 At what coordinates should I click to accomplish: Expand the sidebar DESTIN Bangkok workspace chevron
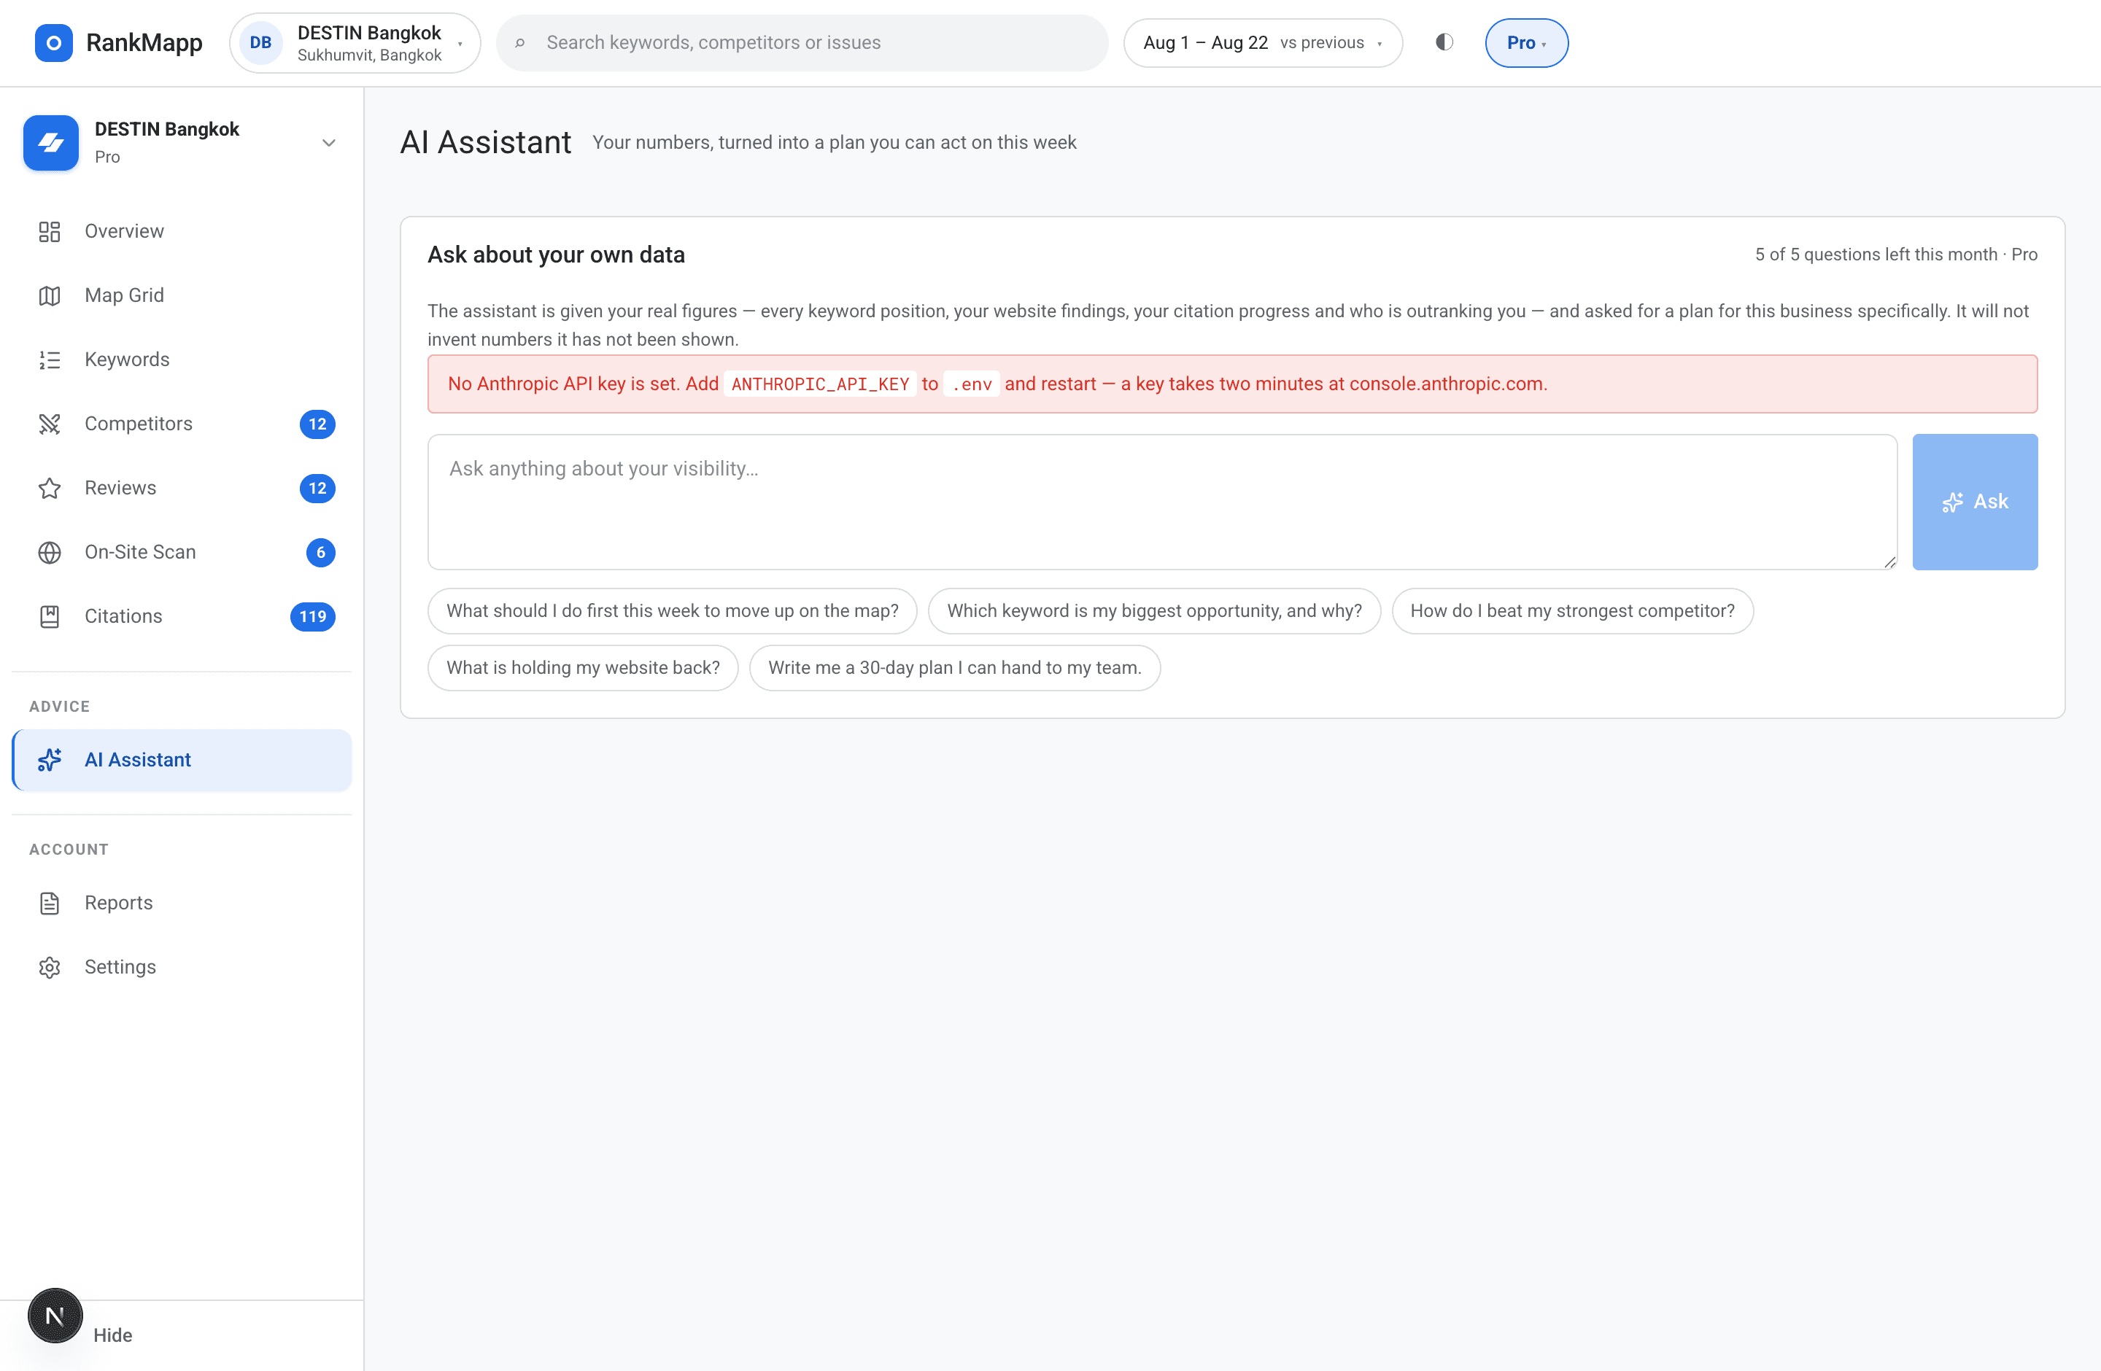[x=328, y=143]
